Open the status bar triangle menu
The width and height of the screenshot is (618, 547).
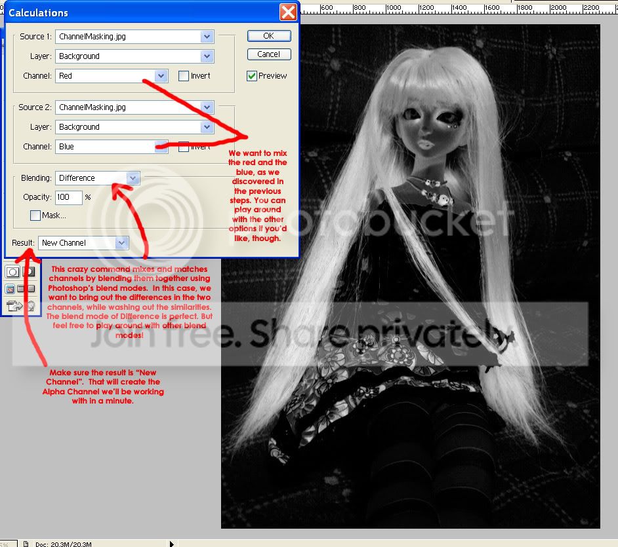171,544
